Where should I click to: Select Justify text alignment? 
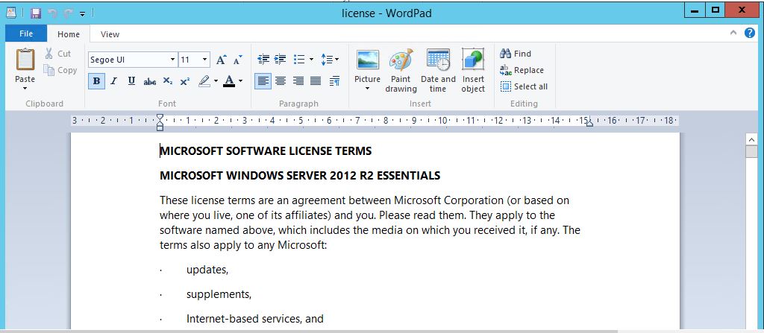pos(316,81)
